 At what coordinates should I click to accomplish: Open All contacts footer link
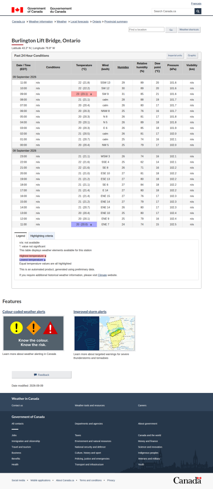point(17,424)
